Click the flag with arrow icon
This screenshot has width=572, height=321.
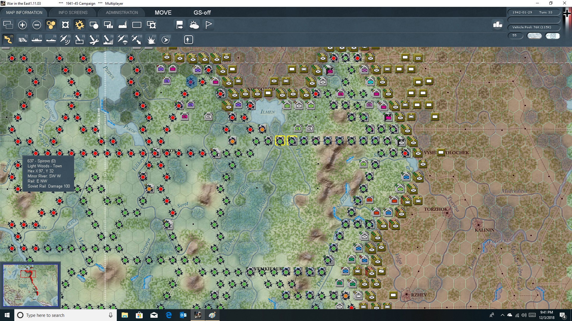pos(180,25)
